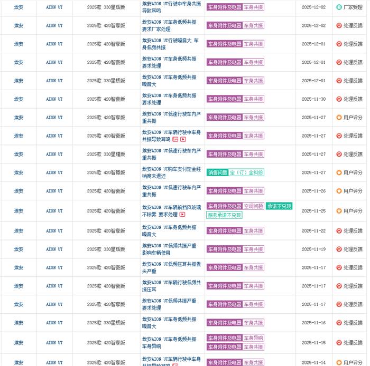Open the 低频共振严重影响车辆使用 complaint title
Viewport: 370px width, 366px height.
point(169,249)
